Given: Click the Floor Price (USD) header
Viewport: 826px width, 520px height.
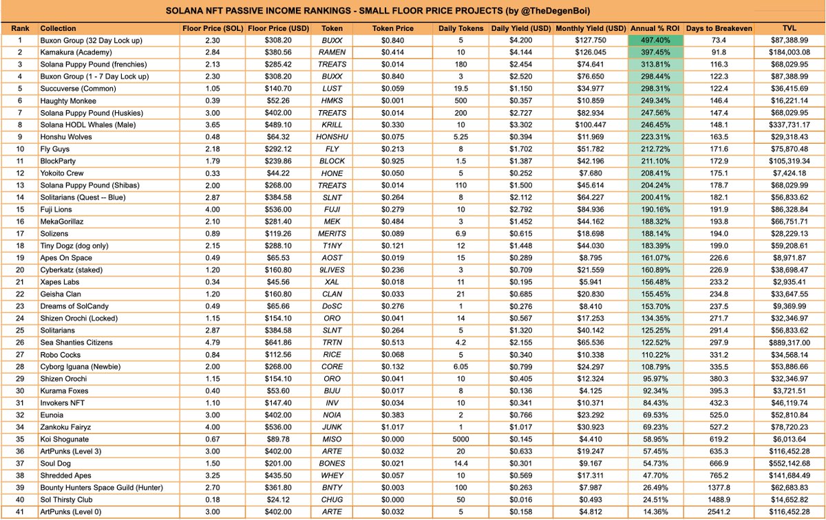Looking at the screenshot, I should coord(277,28).
